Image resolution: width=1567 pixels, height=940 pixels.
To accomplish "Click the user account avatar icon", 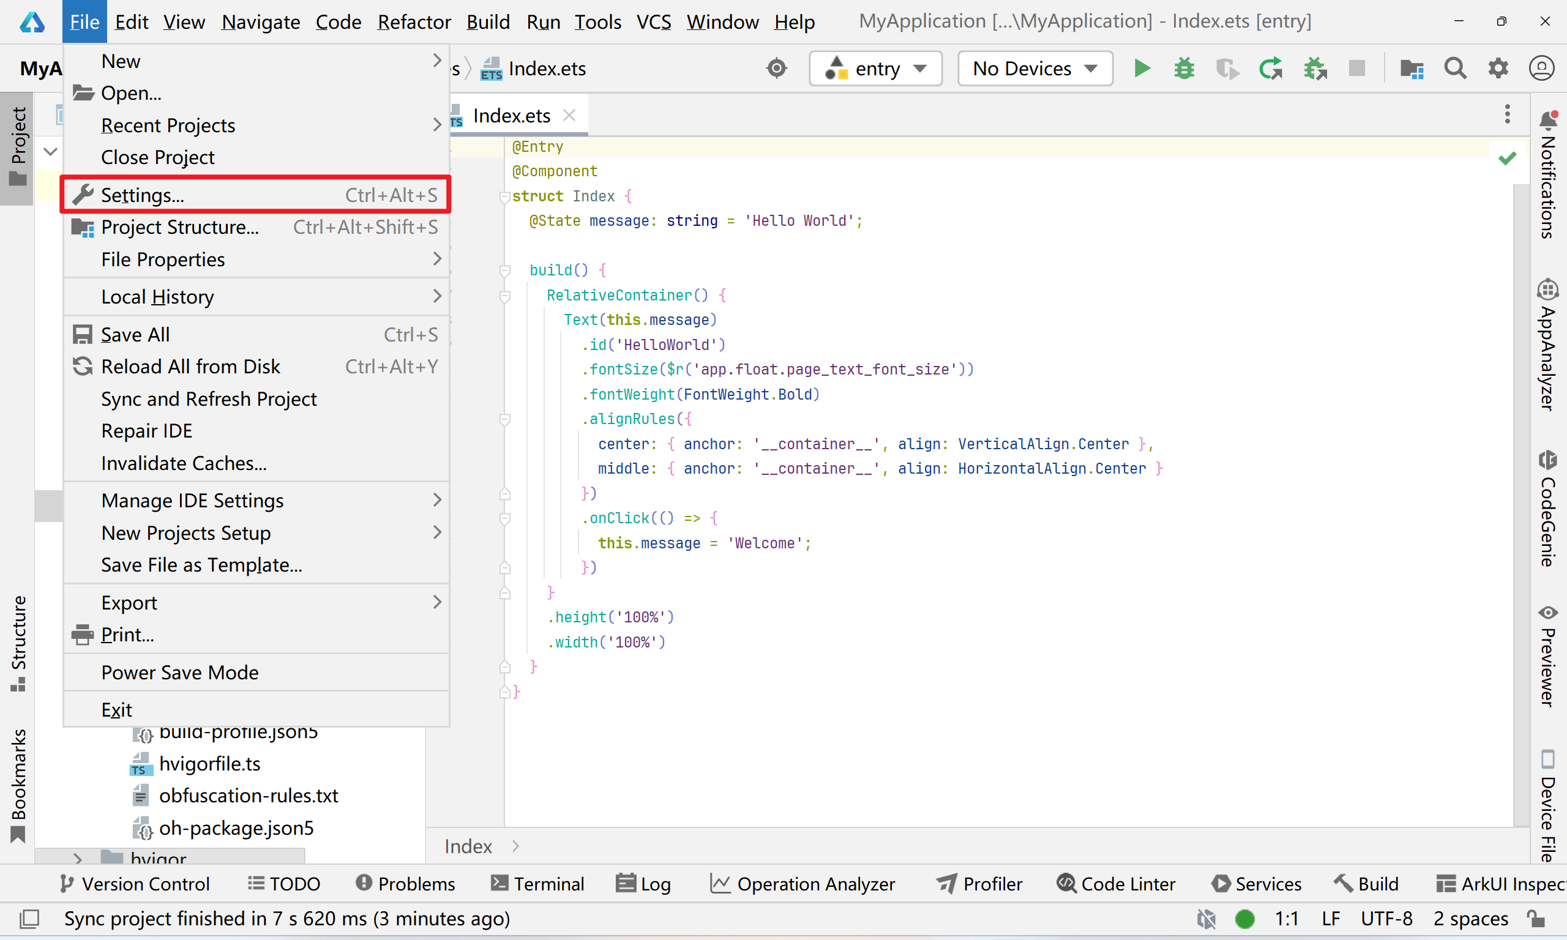I will pyautogui.click(x=1541, y=68).
